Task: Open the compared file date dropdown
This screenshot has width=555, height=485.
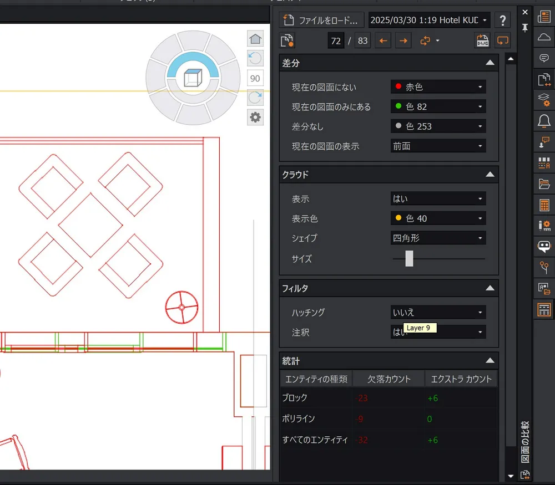Action: pos(429,20)
